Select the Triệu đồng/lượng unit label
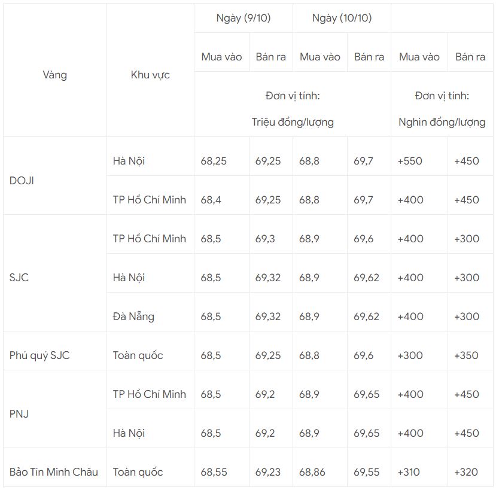This screenshot has width=496, height=490. pyautogui.click(x=293, y=122)
